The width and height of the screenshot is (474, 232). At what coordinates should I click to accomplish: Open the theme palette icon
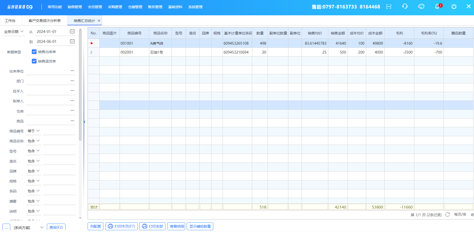pyautogui.click(x=421, y=7)
